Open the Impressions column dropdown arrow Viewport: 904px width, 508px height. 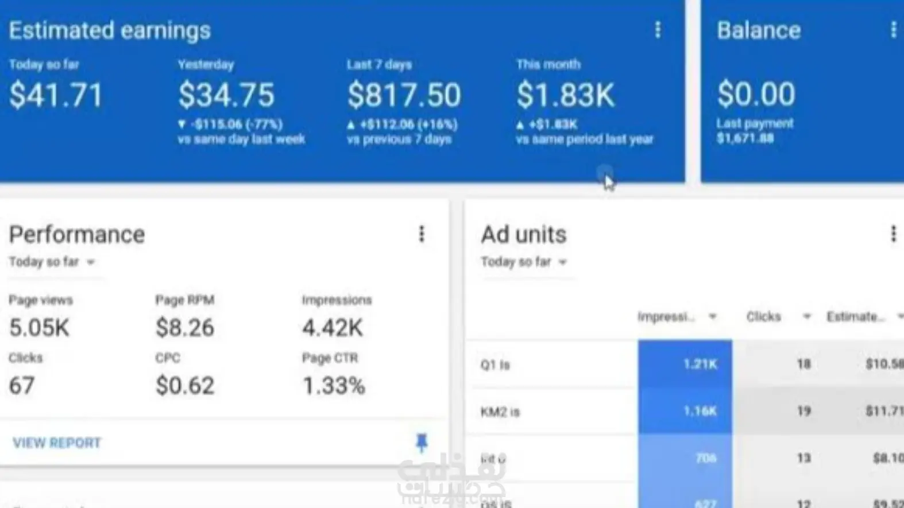(x=713, y=316)
